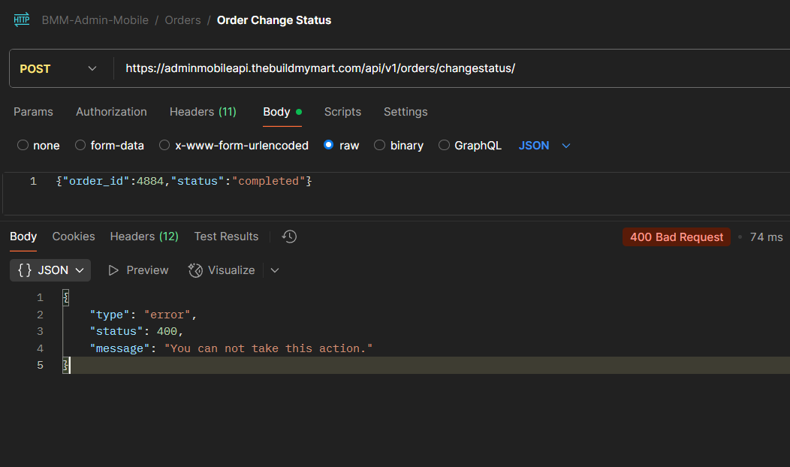Select the none body type
The height and width of the screenshot is (467, 790).
23,145
